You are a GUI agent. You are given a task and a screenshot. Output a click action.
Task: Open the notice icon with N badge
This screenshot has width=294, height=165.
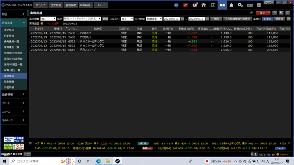[195, 5]
